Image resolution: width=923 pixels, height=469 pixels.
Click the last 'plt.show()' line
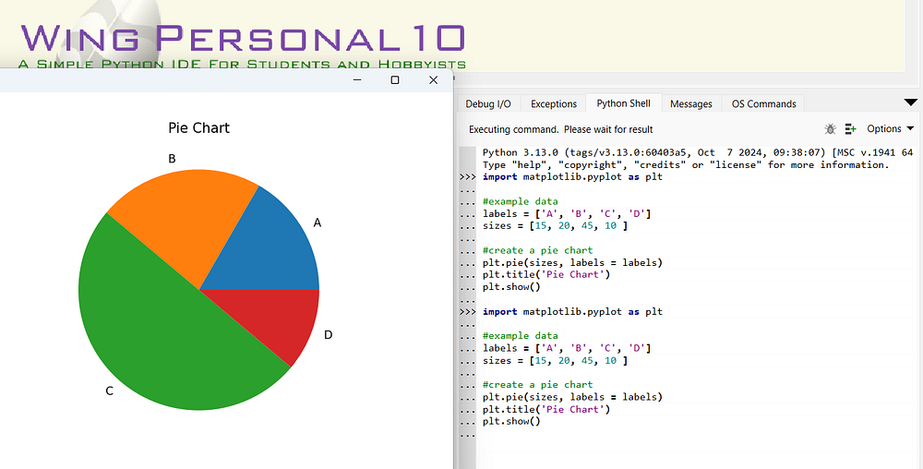pos(511,421)
